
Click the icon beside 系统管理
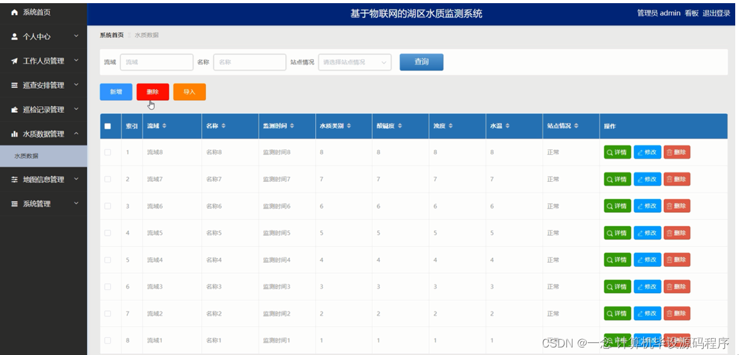tap(14, 204)
